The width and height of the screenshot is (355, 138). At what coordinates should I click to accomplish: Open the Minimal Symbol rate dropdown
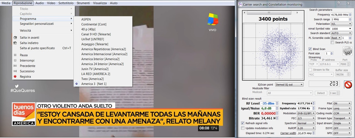pos(341,29)
